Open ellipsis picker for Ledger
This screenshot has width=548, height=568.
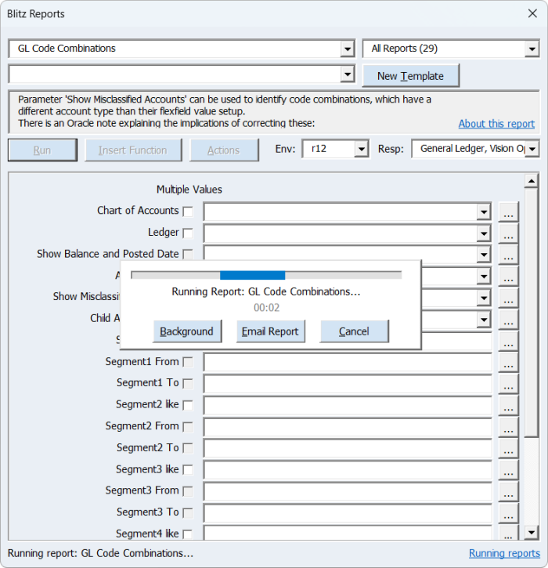click(508, 233)
